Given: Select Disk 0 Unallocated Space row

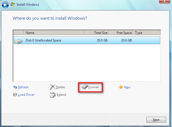Looking at the screenshot, I should click(x=87, y=40).
